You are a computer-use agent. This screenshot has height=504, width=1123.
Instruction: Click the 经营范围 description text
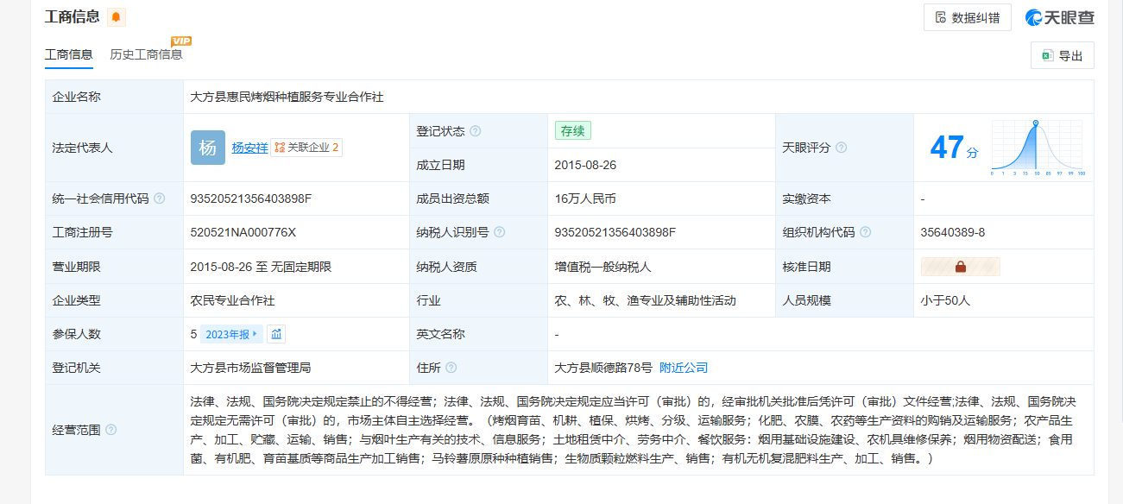click(633, 430)
